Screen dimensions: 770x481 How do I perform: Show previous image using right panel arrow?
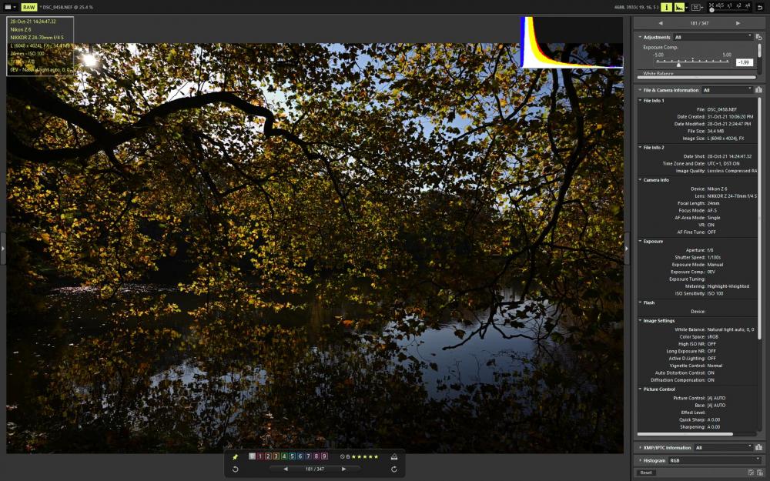pos(661,23)
